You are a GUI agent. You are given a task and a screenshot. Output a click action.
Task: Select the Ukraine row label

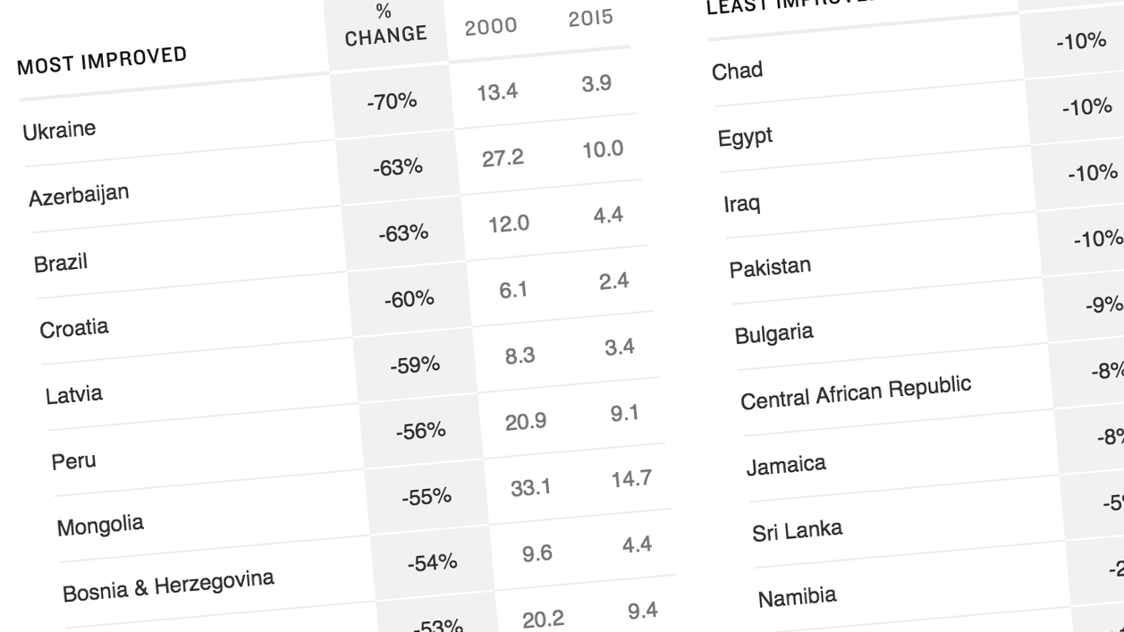[59, 130]
